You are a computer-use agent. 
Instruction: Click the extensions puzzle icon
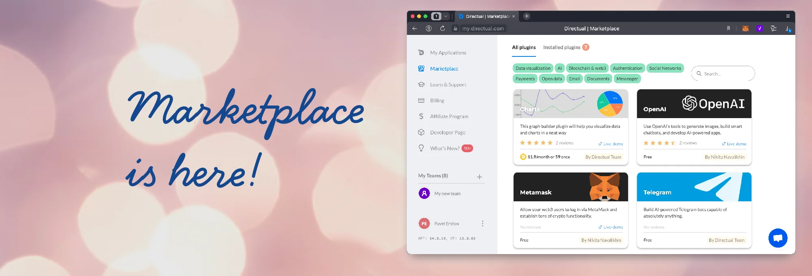pos(773,28)
